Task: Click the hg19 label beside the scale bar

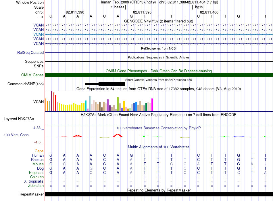Action: (199, 7)
